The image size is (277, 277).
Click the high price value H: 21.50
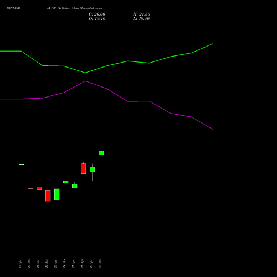click(142, 14)
